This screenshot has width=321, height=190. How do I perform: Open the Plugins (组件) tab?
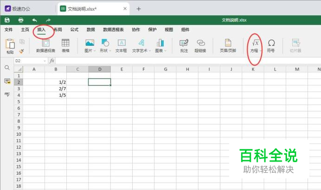point(185,30)
